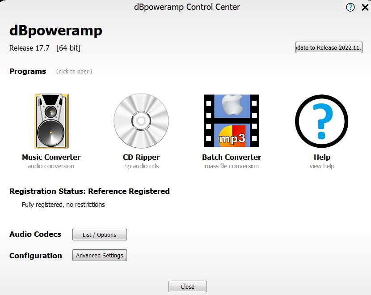Screen dimensions: 371x295
Task: Select the Batch Converter label
Action: (232, 157)
